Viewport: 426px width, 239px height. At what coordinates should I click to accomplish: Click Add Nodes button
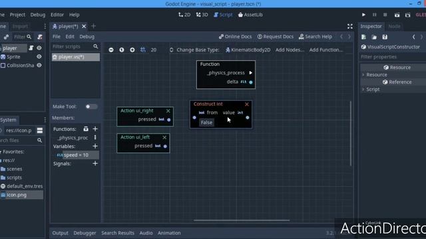pyautogui.click(x=290, y=50)
